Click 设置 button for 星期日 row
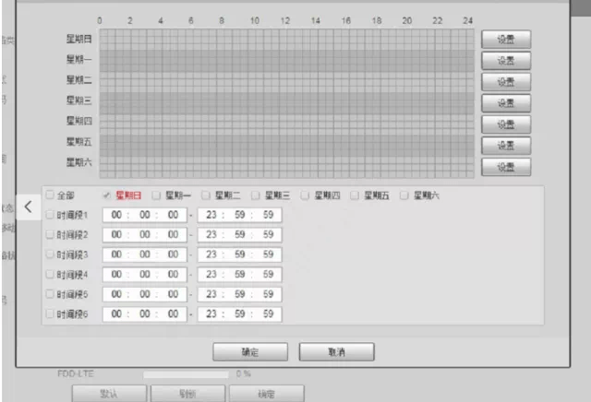Image resolution: width=591 pixels, height=402 pixels. (505, 39)
